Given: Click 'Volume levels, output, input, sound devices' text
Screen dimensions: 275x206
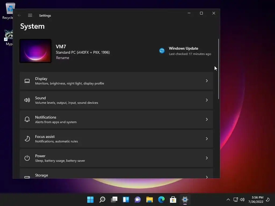Looking at the screenshot, I should point(67,103).
